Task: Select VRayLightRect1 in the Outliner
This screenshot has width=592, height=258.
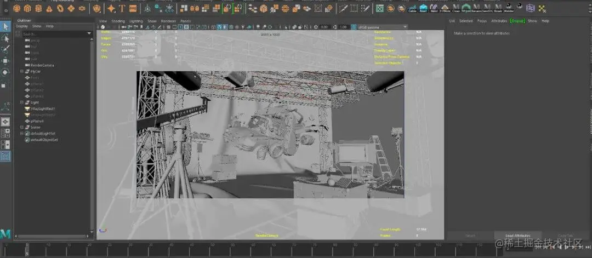Action: click(x=43, y=108)
